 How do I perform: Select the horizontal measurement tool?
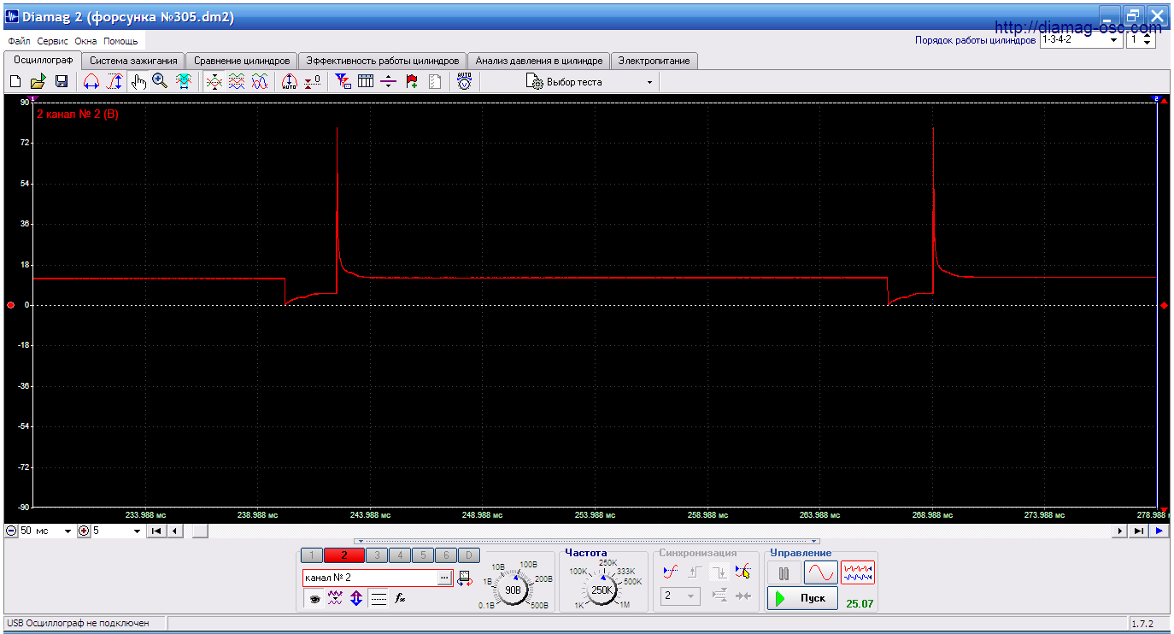91,81
